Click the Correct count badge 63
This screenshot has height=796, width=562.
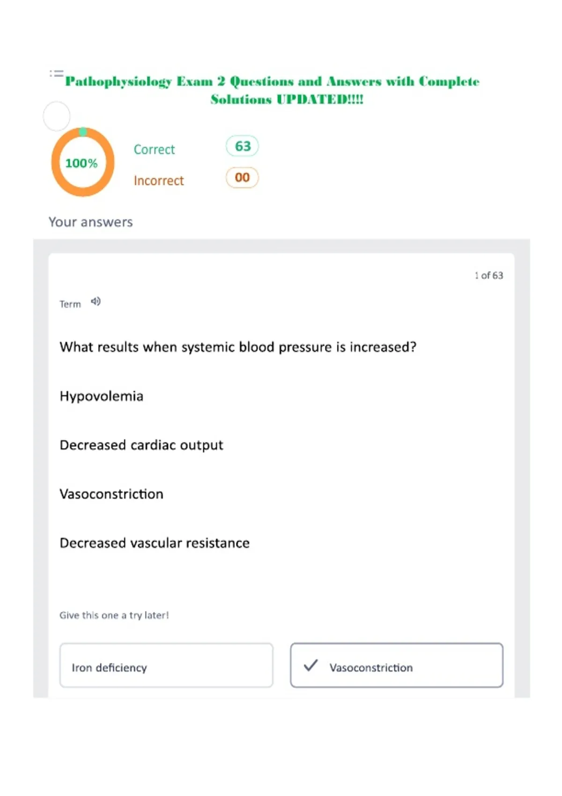(242, 146)
